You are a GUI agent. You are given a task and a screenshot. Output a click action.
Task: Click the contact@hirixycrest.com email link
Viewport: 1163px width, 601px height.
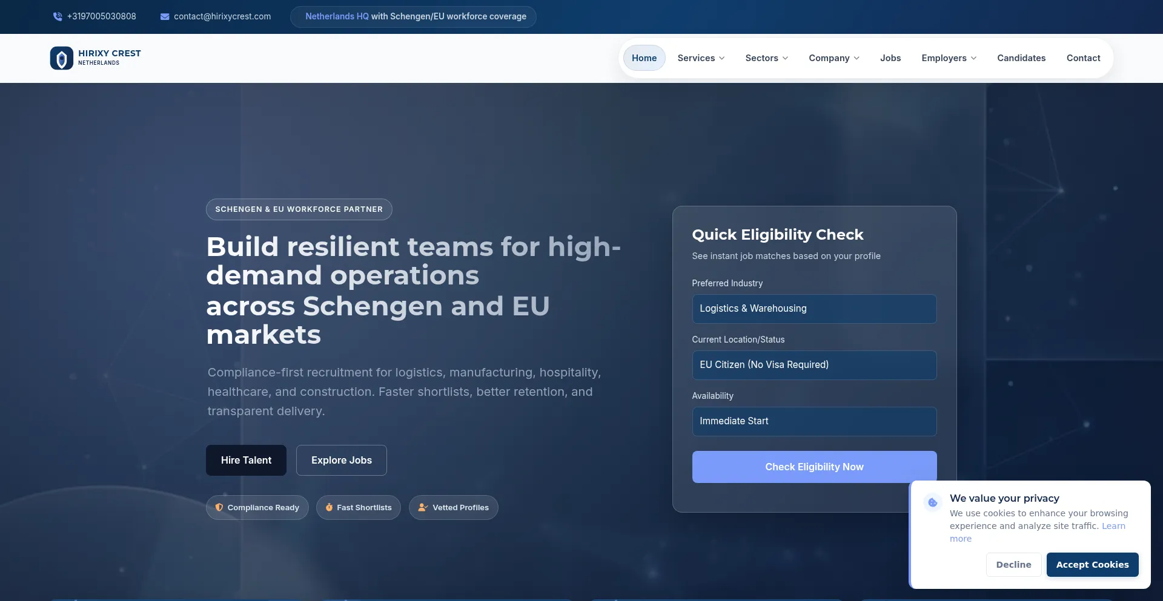[222, 16]
